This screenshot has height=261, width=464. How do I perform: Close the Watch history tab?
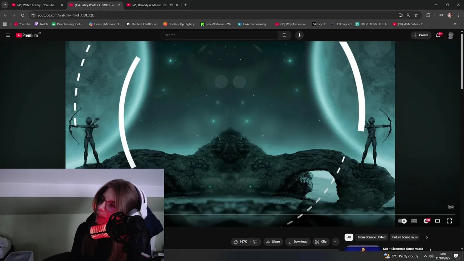click(x=62, y=5)
